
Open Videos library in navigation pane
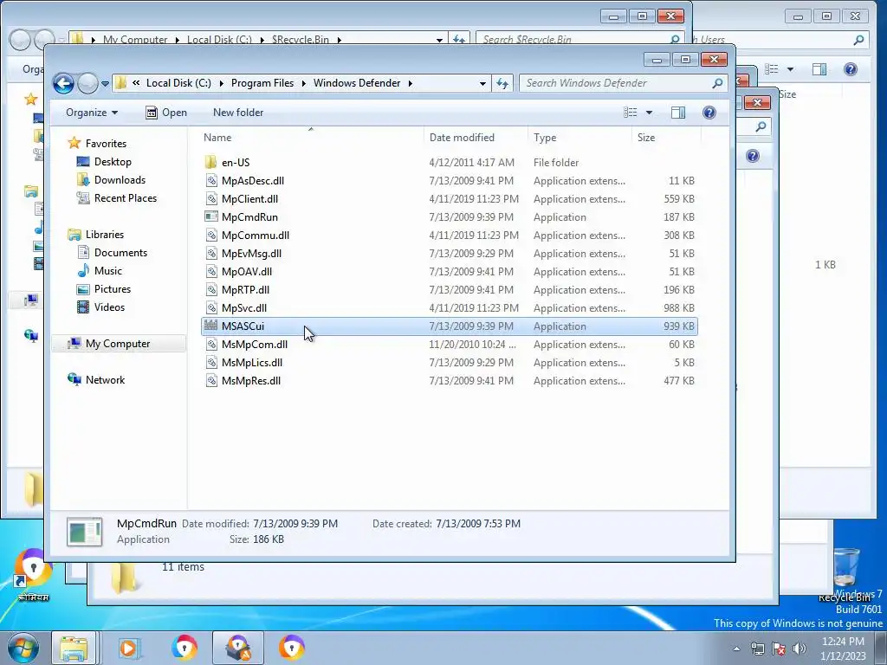[x=109, y=307]
